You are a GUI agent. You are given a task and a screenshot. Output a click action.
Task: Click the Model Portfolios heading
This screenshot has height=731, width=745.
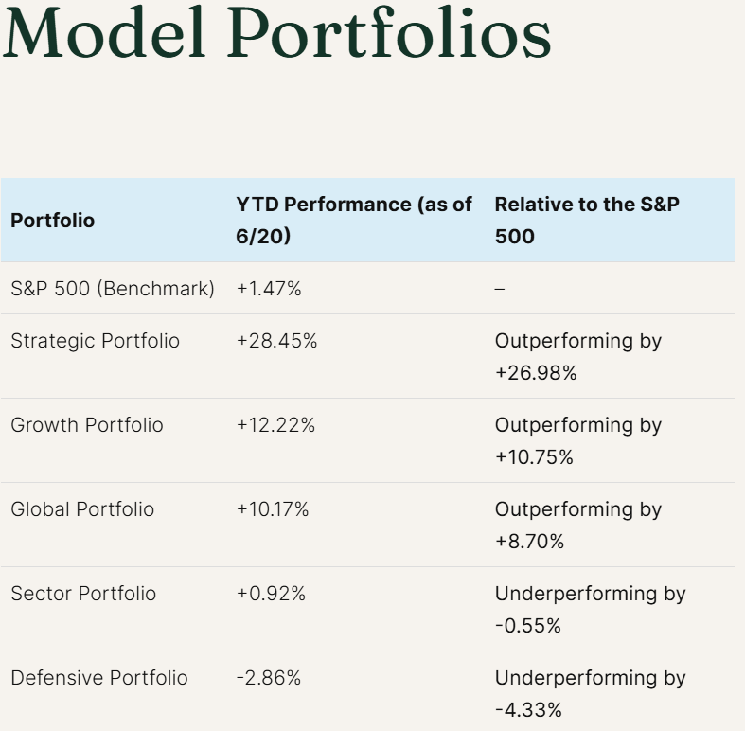click(276, 35)
